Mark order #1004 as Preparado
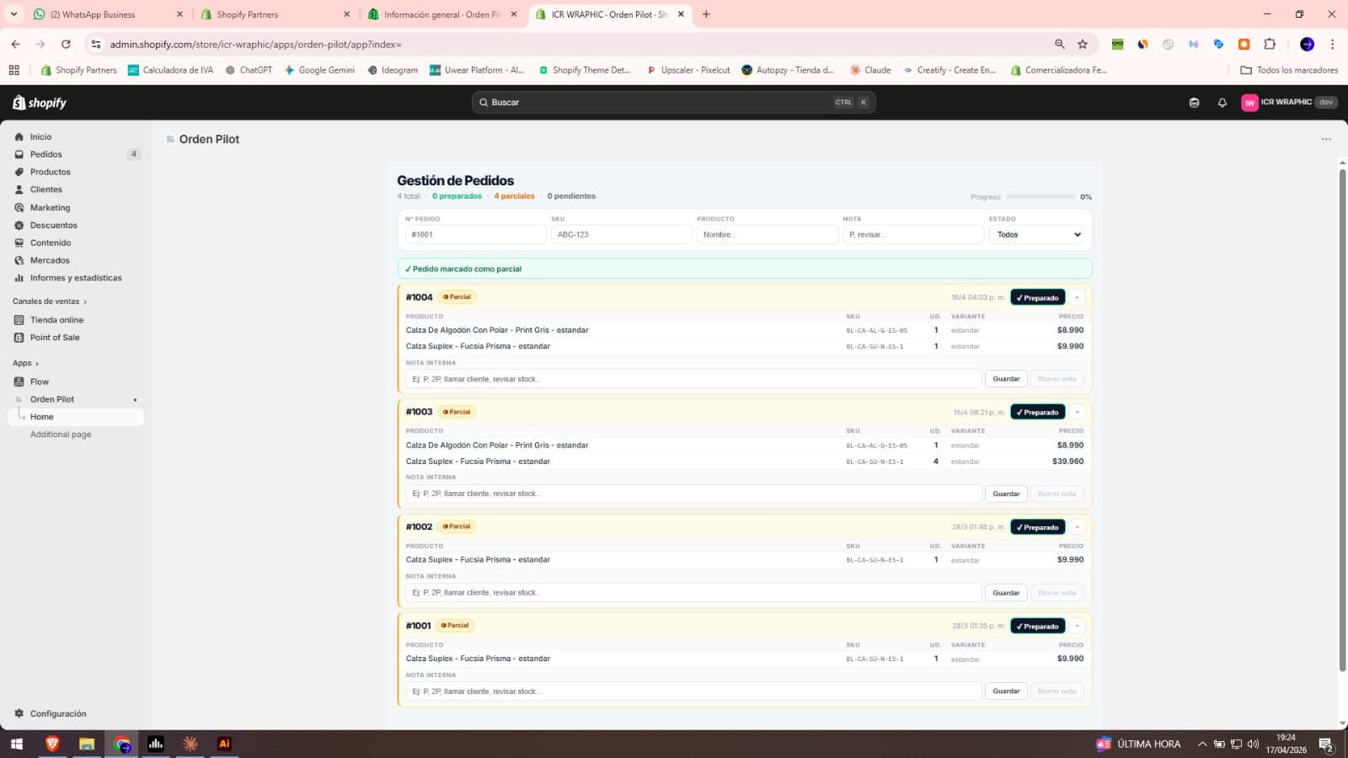Image resolution: width=1348 pixels, height=758 pixels. 1037,297
